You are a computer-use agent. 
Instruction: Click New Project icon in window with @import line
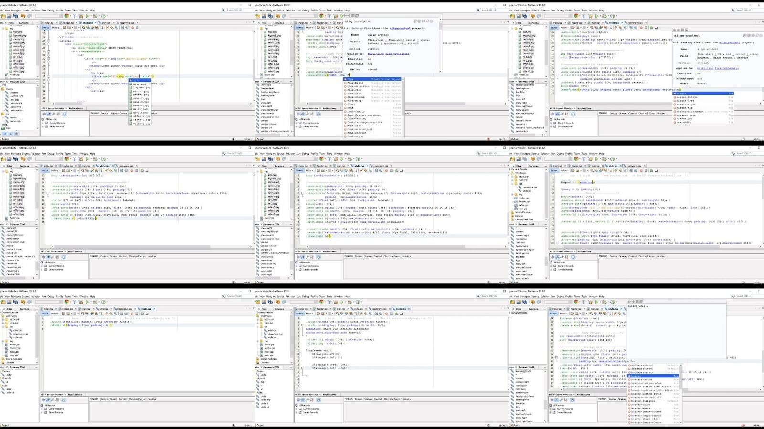tap(513, 159)
